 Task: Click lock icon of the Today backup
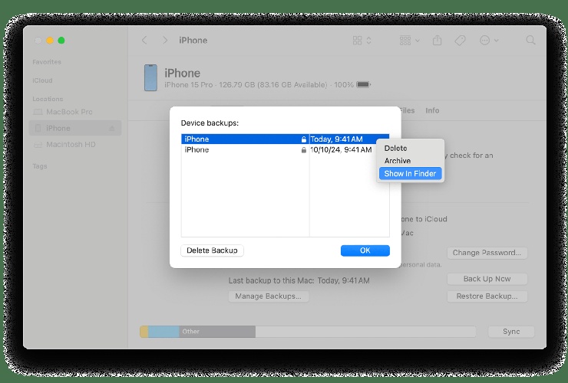point(303,139)
